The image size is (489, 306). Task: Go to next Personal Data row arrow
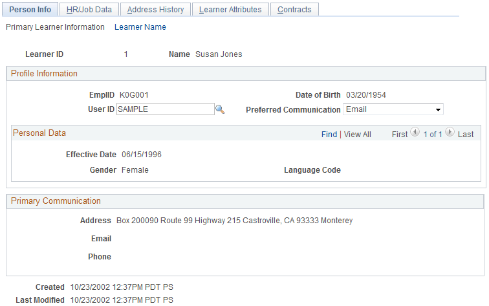(450, 132)
